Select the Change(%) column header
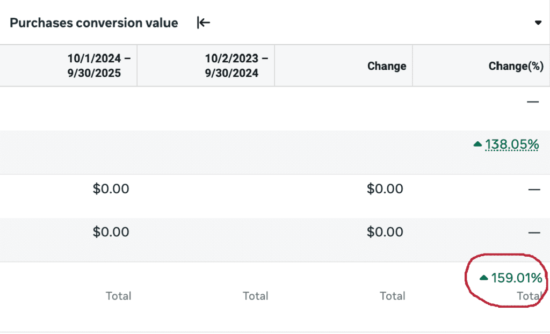 click(x=516, y=66)
